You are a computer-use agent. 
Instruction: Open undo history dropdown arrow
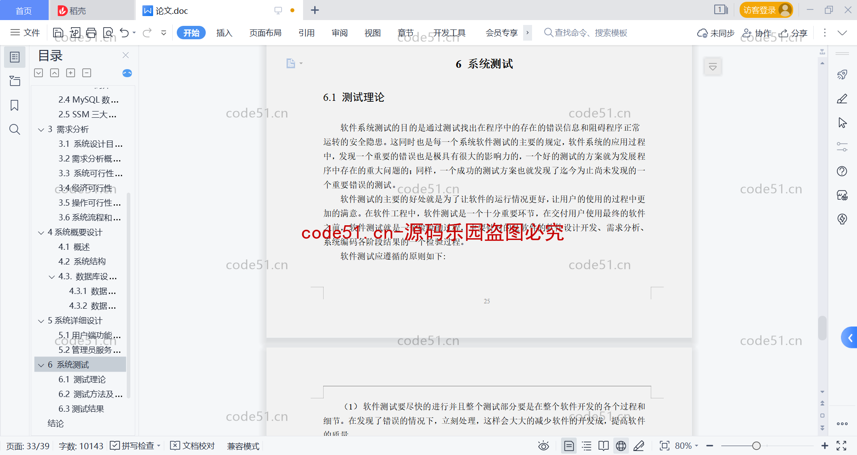134,33
